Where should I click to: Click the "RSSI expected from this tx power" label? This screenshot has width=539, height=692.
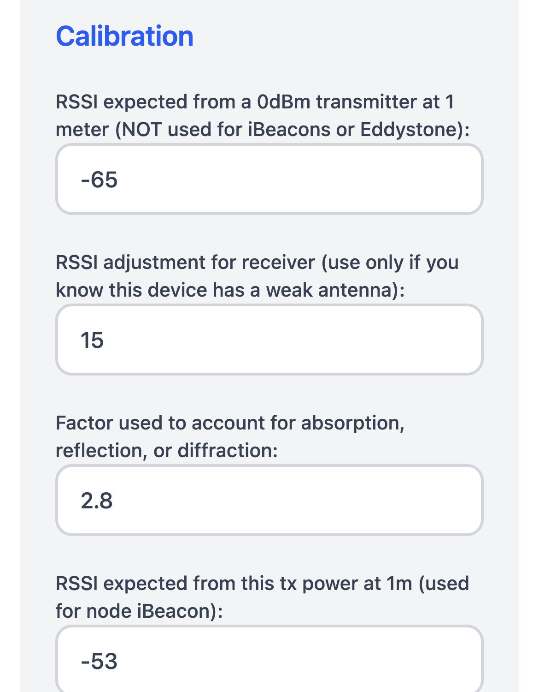262,584
